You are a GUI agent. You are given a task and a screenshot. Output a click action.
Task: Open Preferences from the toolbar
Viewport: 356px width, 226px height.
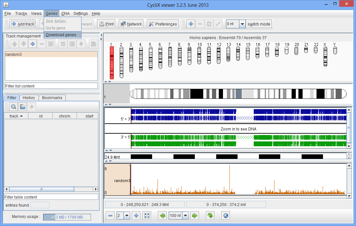[x=163, y=24]
